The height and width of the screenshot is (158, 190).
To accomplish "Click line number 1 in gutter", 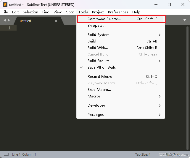I will [9, 28].
